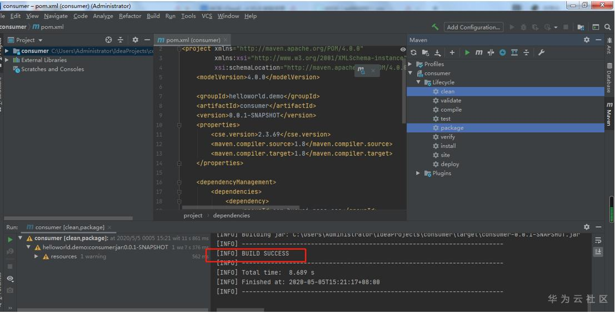Collapse the Lifecycle node
The width and height of the screenshot is (615, 313).
click(418, 82)
